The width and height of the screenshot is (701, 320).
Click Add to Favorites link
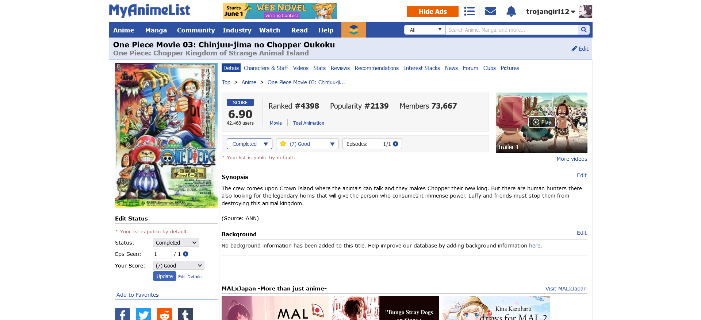click(138, 295)
